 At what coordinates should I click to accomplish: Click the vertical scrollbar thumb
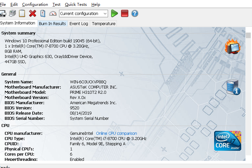click(248, 35)
